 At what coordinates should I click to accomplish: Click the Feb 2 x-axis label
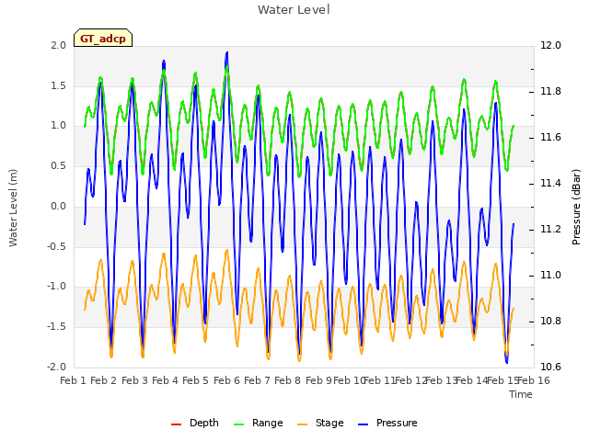pyautogui.click(x=104, y=380)
